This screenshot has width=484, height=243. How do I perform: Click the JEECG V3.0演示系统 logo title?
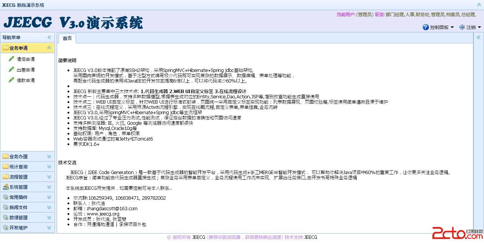pyautogui.click(x=73, y=23)
